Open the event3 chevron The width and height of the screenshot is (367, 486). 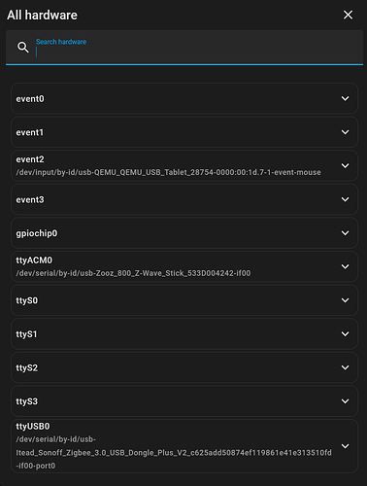pyautogui.click(x=346, y=199)
